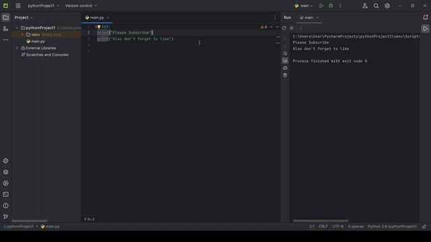Image resolution: width=431 pixels, height=242 pixels.
Task: Place cursor in Please Subscribe print line
Action: coord(125,33)
